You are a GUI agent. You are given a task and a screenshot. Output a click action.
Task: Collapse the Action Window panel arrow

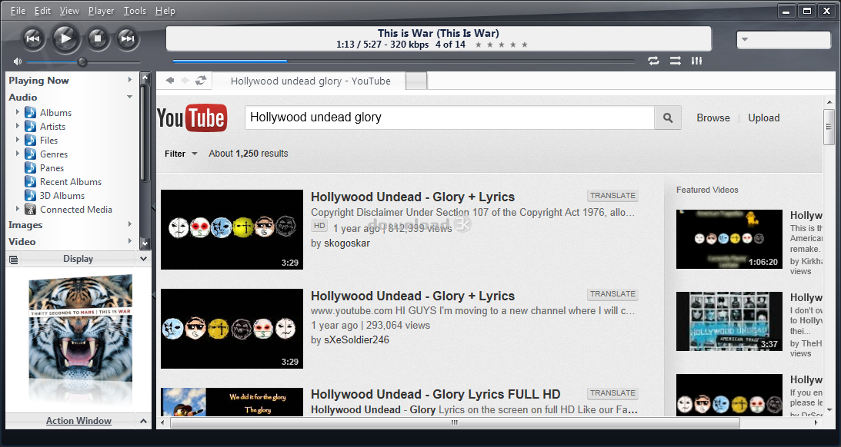tap(143, 421)
